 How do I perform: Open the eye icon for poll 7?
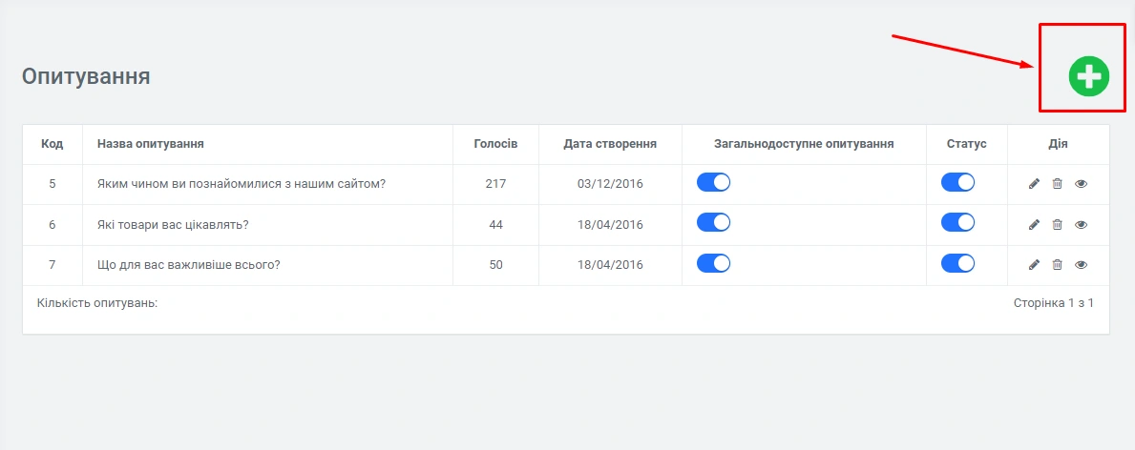click(1081, 265)
